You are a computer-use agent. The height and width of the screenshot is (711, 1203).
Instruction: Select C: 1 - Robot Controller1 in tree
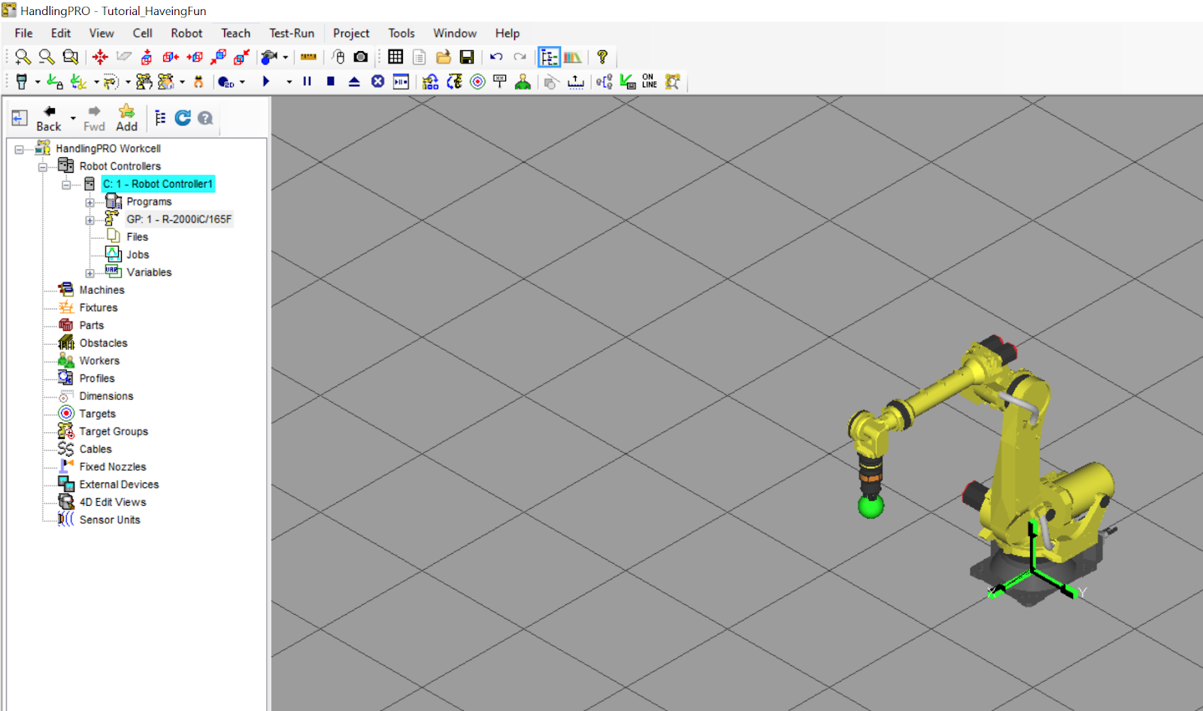158,184
